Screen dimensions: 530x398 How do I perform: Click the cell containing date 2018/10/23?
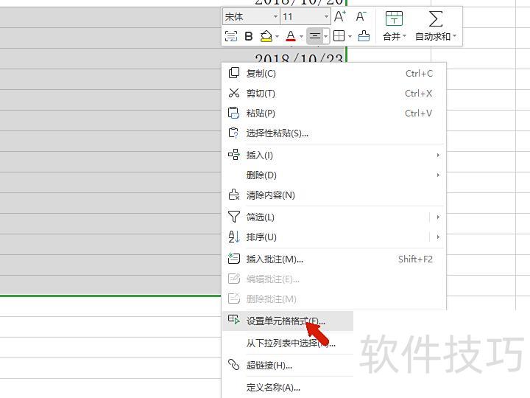294,58
